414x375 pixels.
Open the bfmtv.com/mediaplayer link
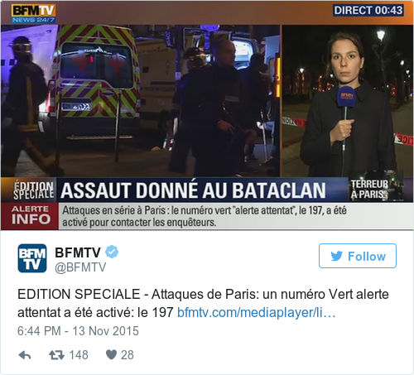coord(256,313)
